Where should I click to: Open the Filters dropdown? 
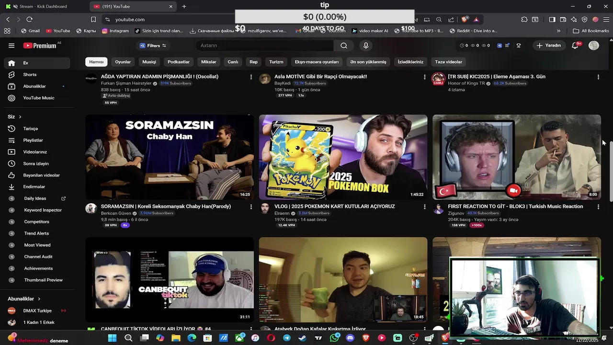coord(153,46)
